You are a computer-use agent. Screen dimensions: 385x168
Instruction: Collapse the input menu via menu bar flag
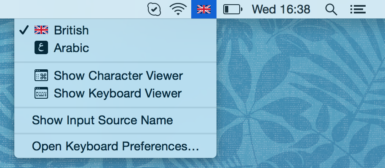coord(204,9)
